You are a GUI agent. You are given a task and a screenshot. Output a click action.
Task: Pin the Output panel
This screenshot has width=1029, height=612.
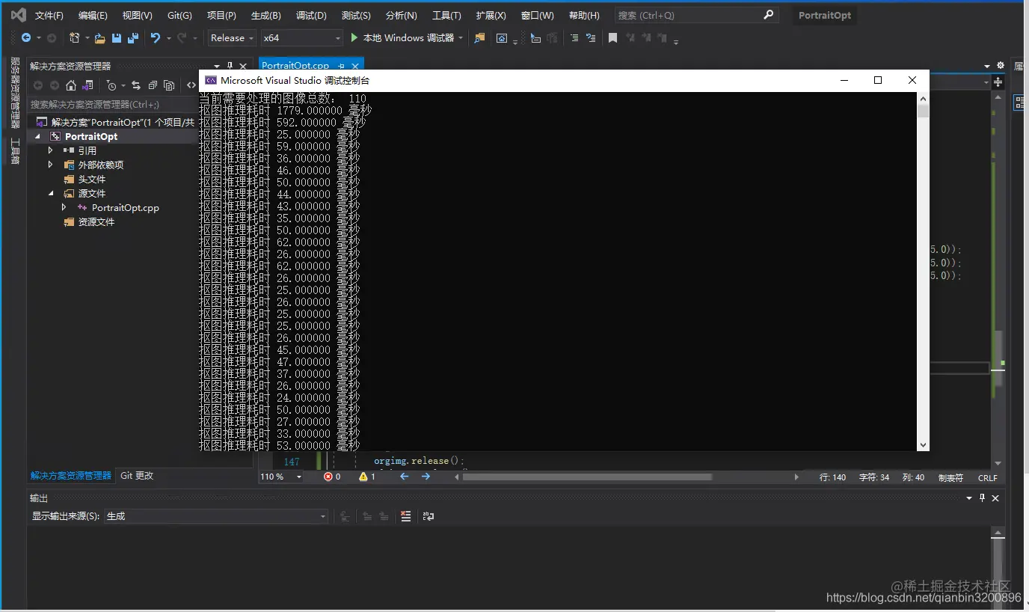982,498
